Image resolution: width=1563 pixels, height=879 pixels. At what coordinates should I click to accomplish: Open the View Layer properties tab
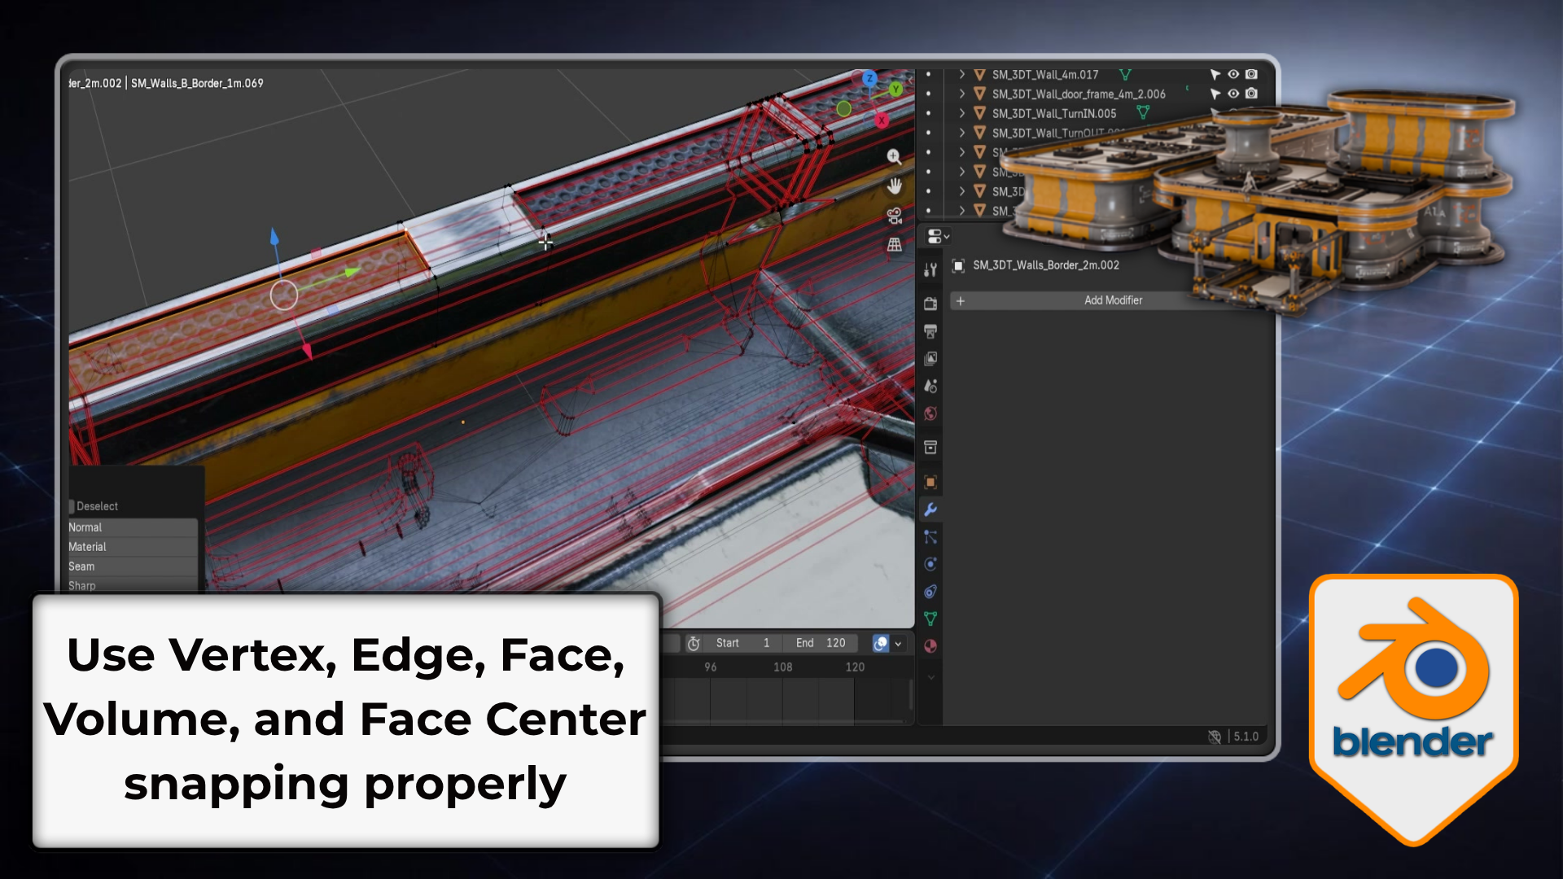930,358
